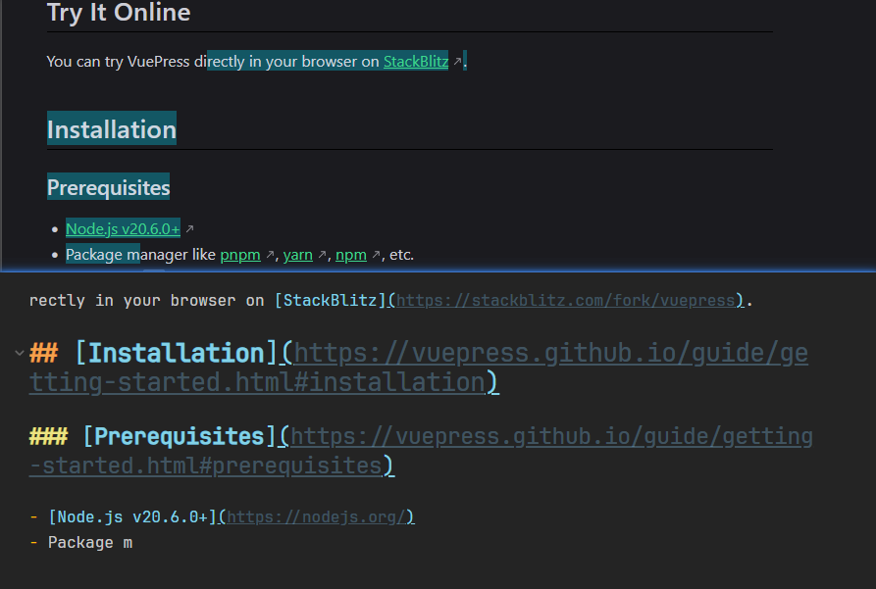Click the highlighted "Prerequisites" heading in preview
876x589 pixels.
(x=108, y=187)
